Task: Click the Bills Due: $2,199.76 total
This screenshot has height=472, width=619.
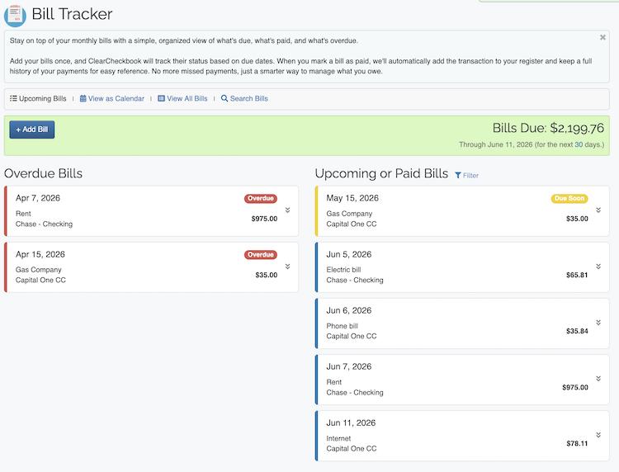Action: tap(548, 128)
